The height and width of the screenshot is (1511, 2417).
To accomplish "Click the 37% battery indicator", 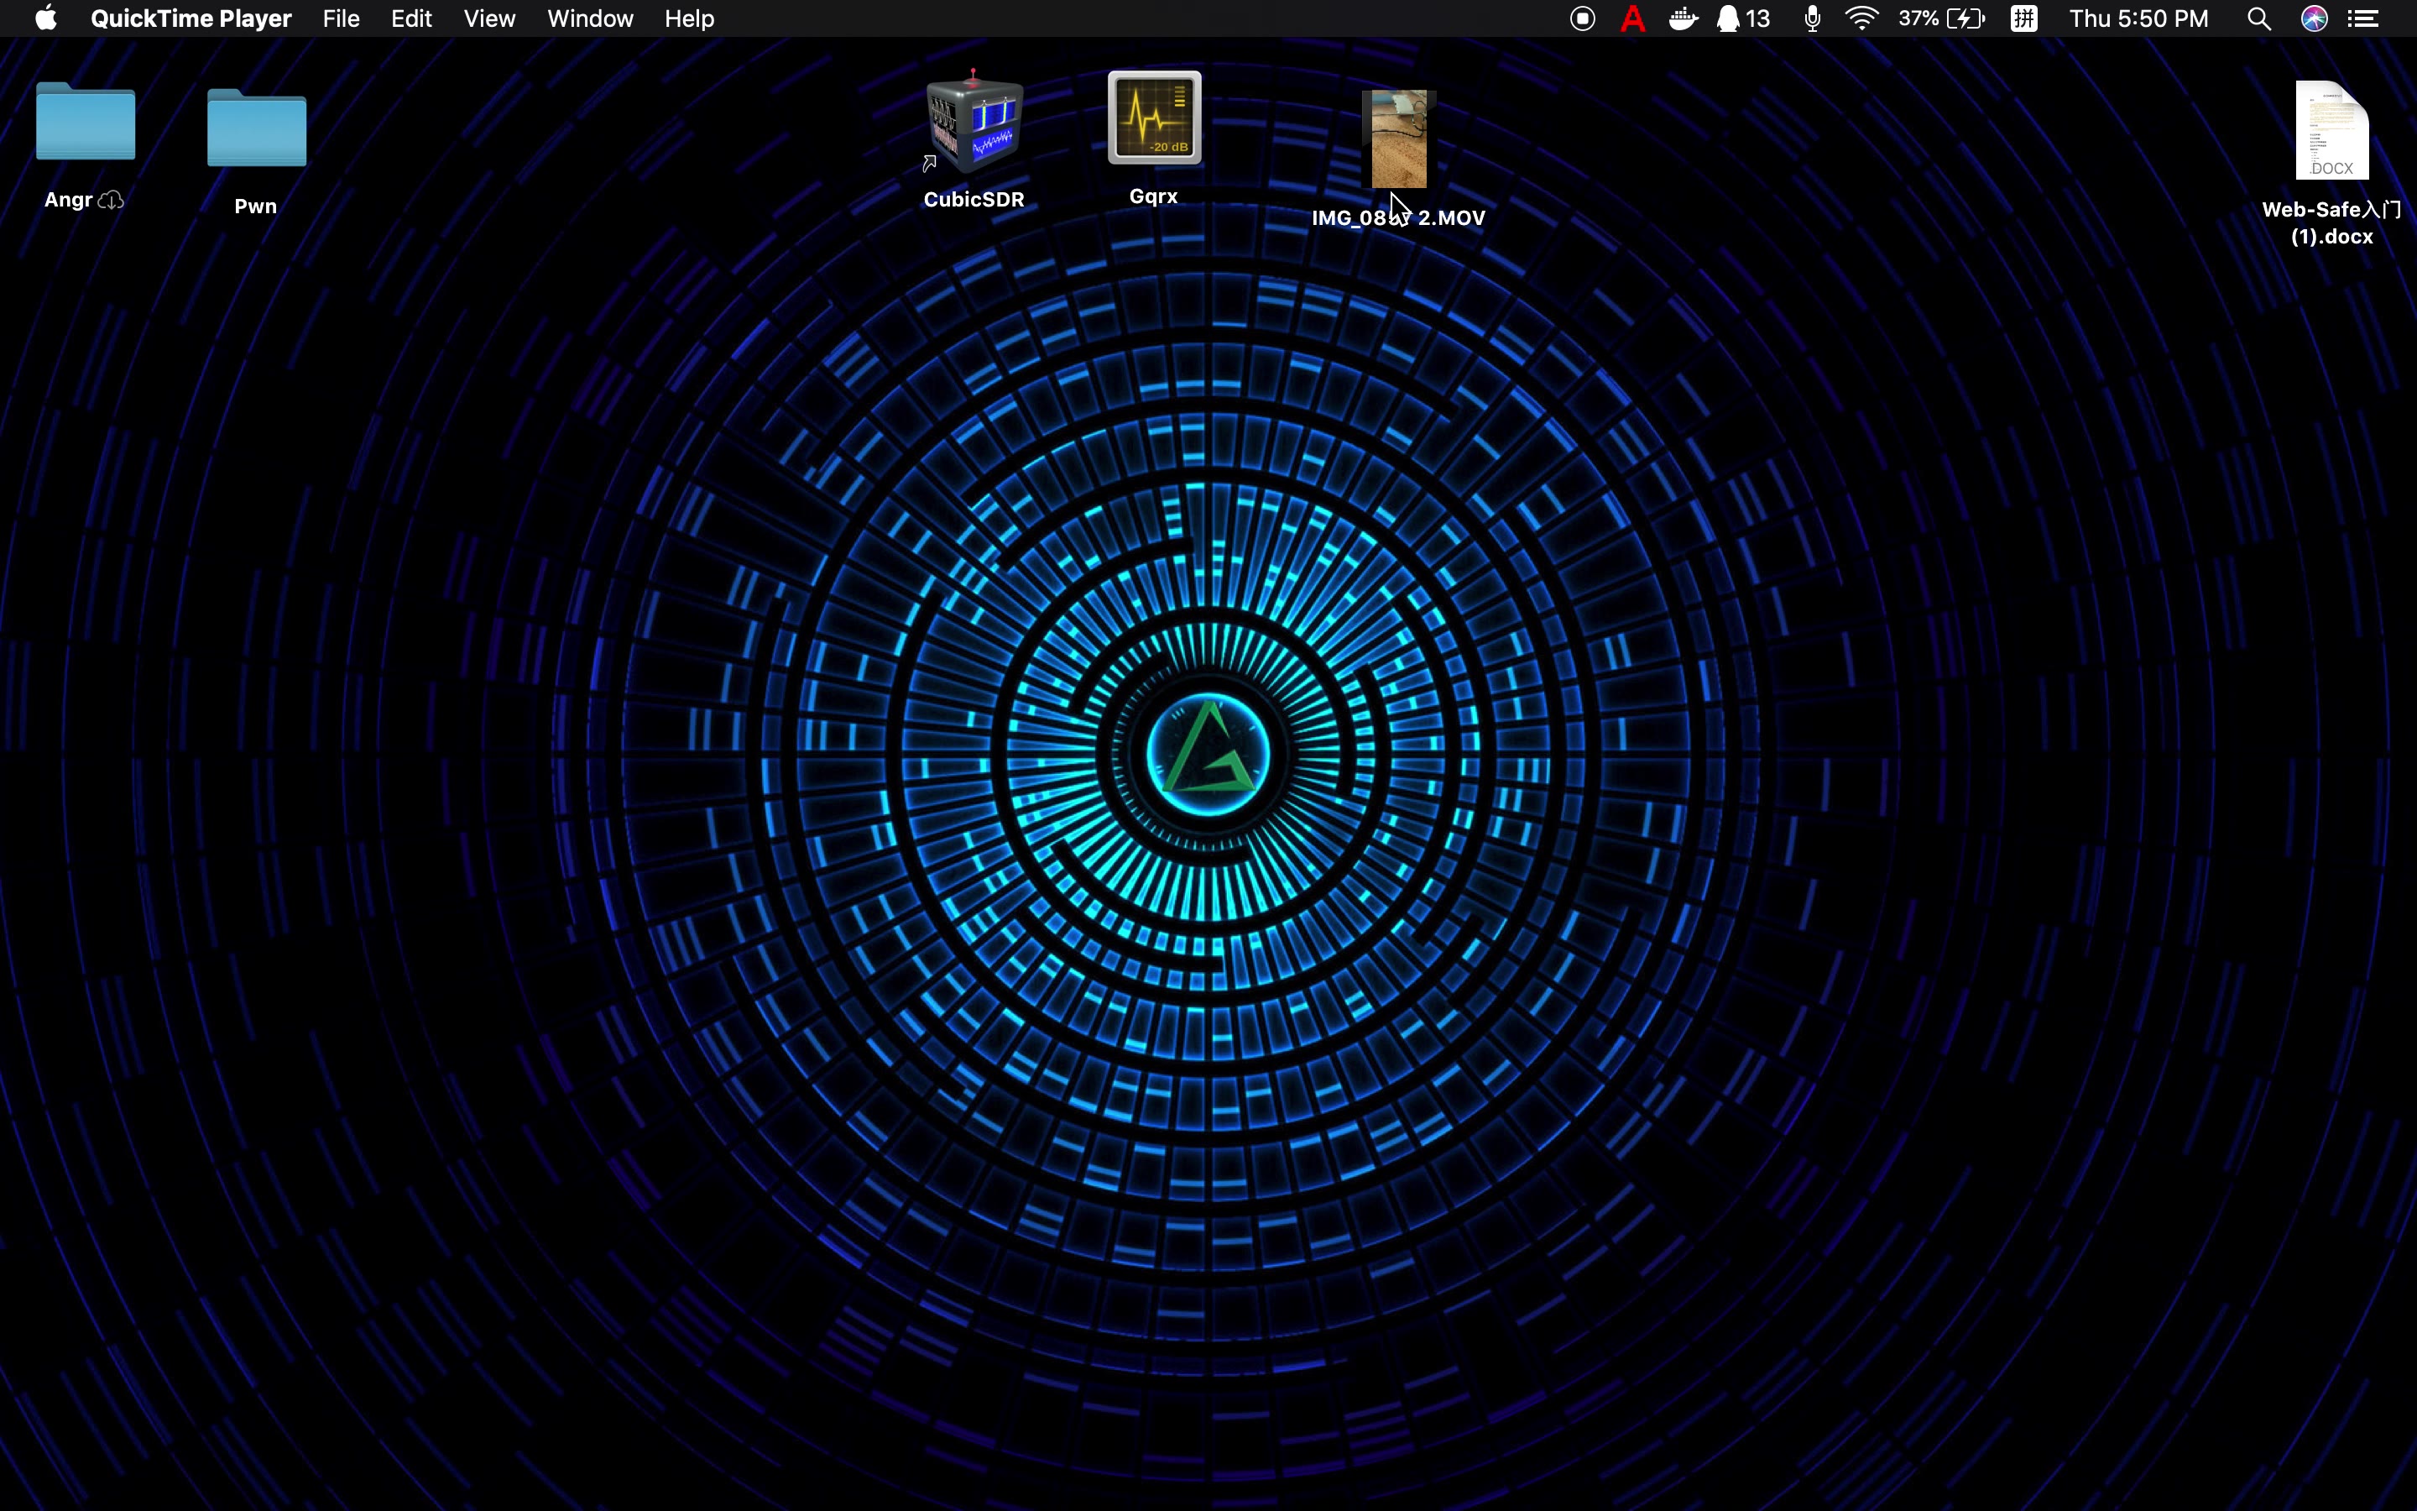I will click(1943, 19).
